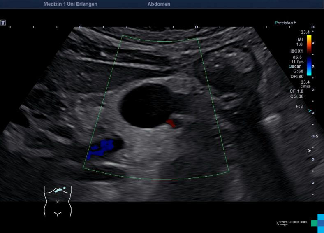
Task: Click the abdomen body marker pictogram
Action: tap(58, 200)
